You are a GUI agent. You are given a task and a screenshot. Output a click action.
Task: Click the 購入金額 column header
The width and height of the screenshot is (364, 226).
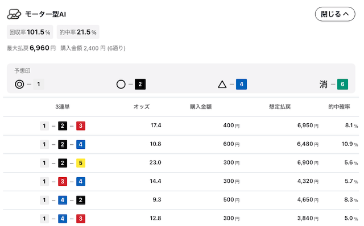click(x=201, y=107)
